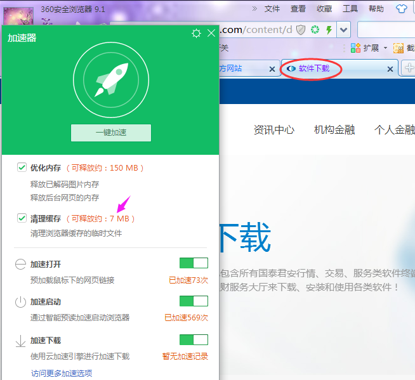Click 预加载鼠标下的网页链接 description
Screen dimensions: 415x380
point(72,280)
